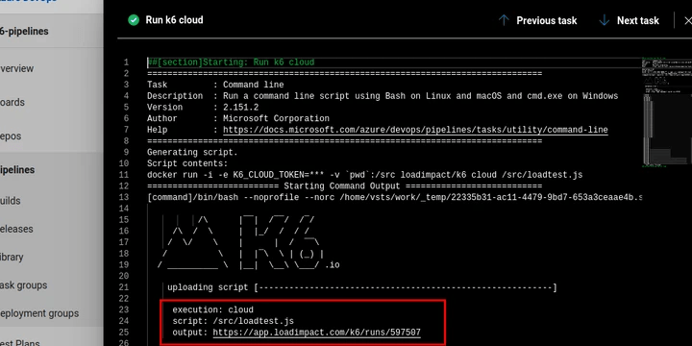The image size is (692, 346).
Task: Click the '[command]/bin/bash' log line
Action: coord(395,197)
